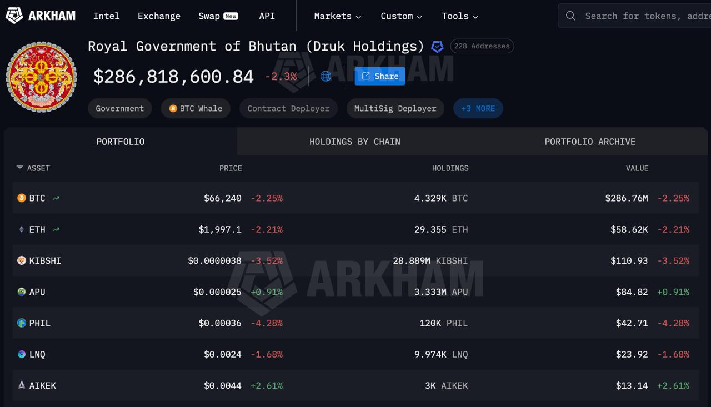
Task: Click the verified badge beside entity name
Action: pyautogui.click(x=437, y=47)
